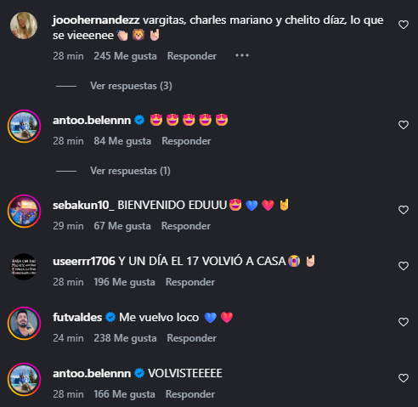Viewport: 418px width, 407px height.
Task: Like jooohernandezz's comment with the heart
Action: pyautogui.click(x=404, y=25)
